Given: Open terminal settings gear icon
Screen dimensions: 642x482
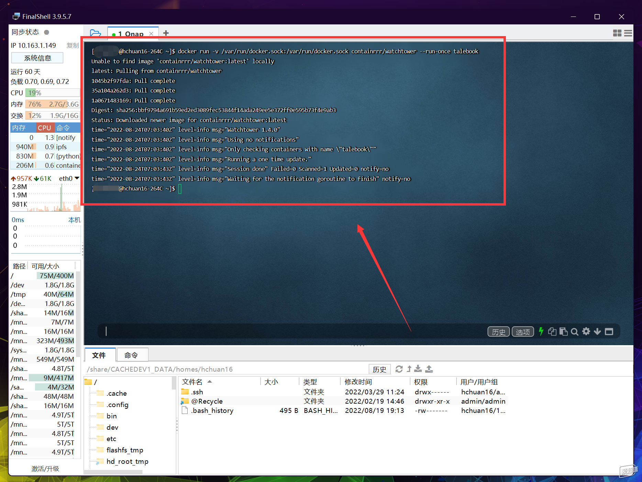Looking at the screenshot, I should pos(586,331).
